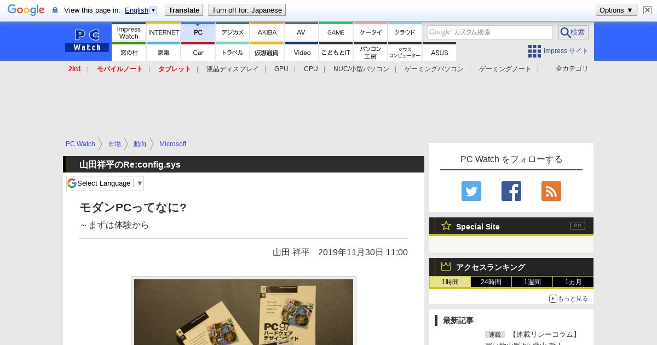Screen dimensions: 657x345
Task: Open the こどもとIT nav item
Action: click(x=336, y=52)
